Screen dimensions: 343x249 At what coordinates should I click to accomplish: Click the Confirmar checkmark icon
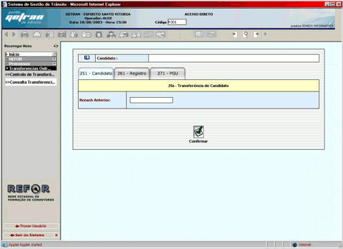tap(198, 132)
